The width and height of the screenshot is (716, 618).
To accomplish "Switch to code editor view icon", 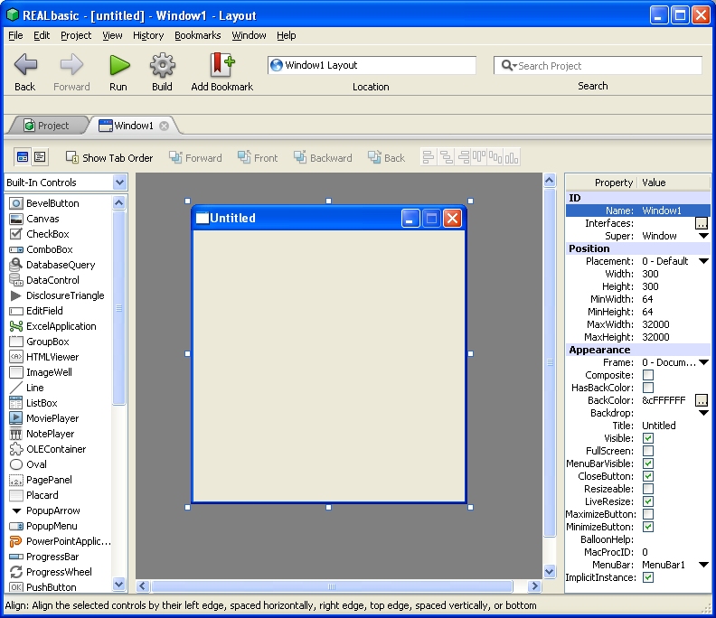I will [x=40, y=157].
